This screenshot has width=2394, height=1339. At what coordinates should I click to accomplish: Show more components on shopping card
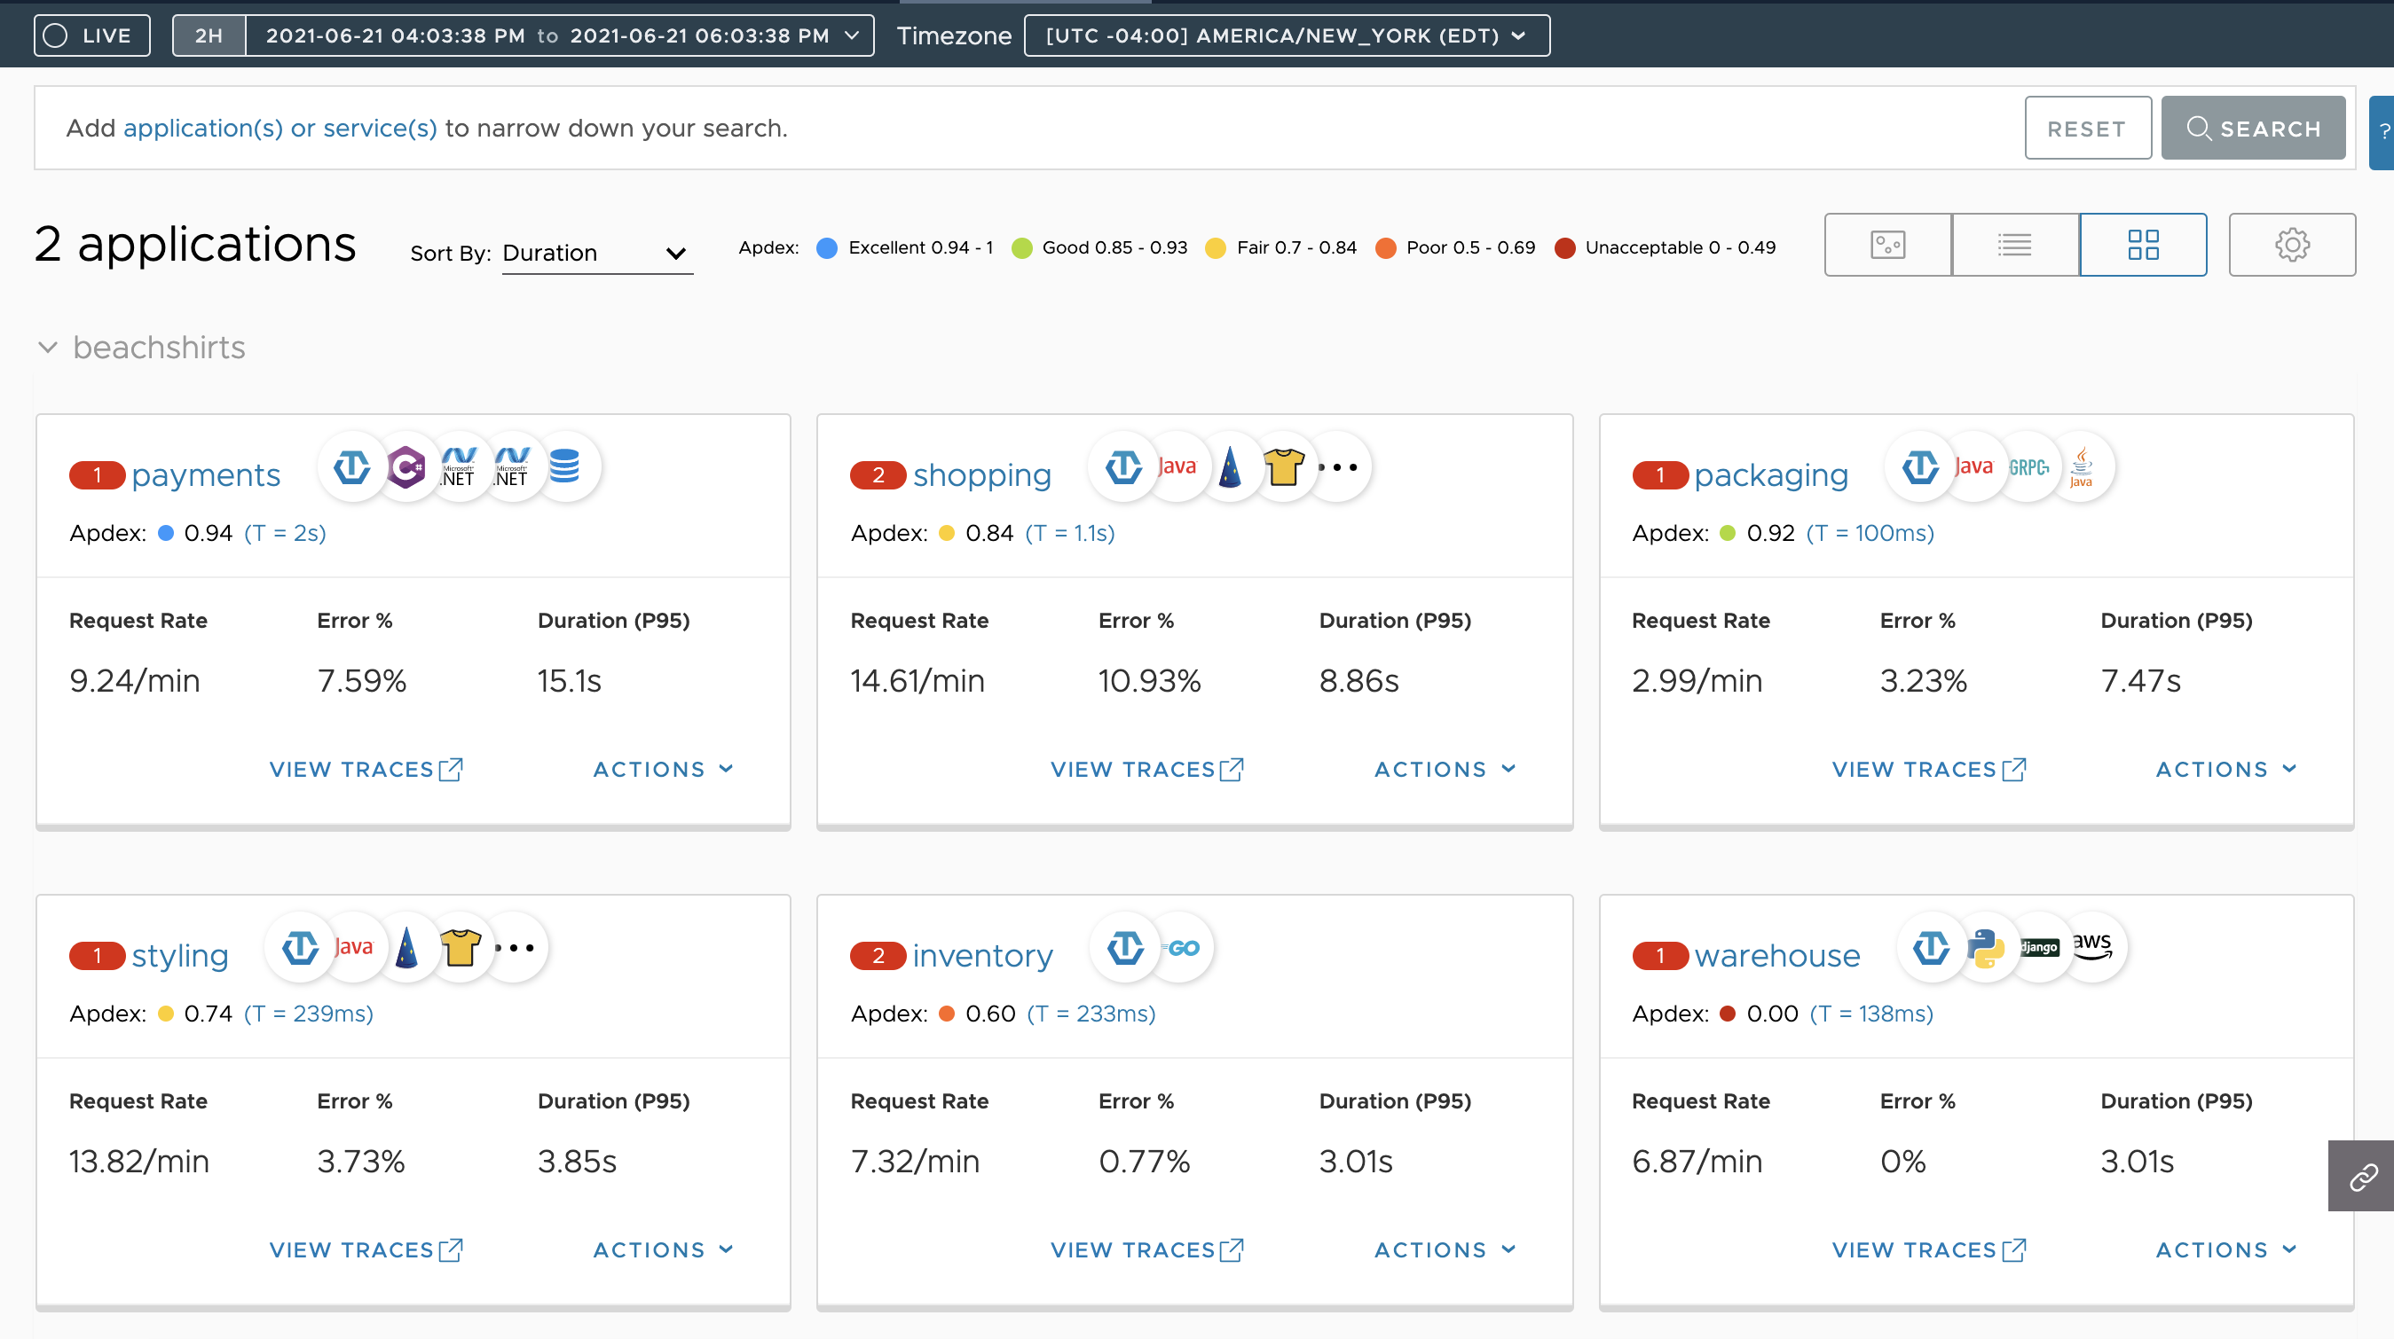click(x=1338, y=467)
